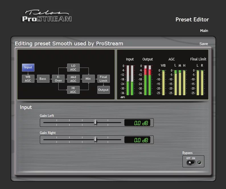226x189 pixels.
Task: Select the Mid AGC block
Action: [x=73, y=79]
